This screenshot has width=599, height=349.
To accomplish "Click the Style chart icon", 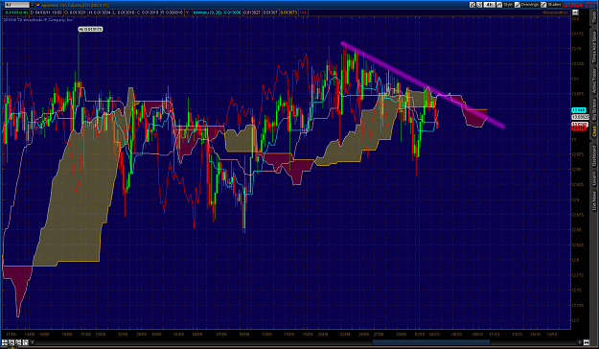I will 499,5.
